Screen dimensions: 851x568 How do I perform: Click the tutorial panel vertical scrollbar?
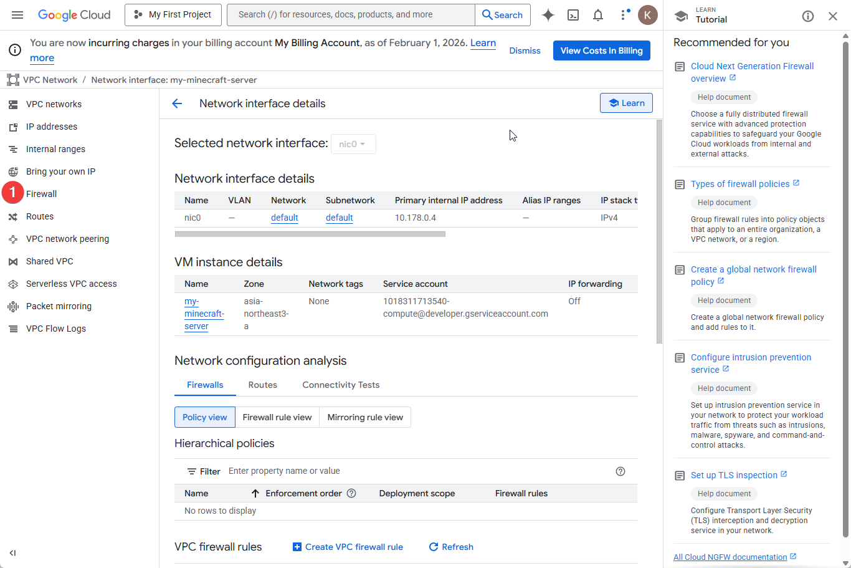tap(845, 290)
